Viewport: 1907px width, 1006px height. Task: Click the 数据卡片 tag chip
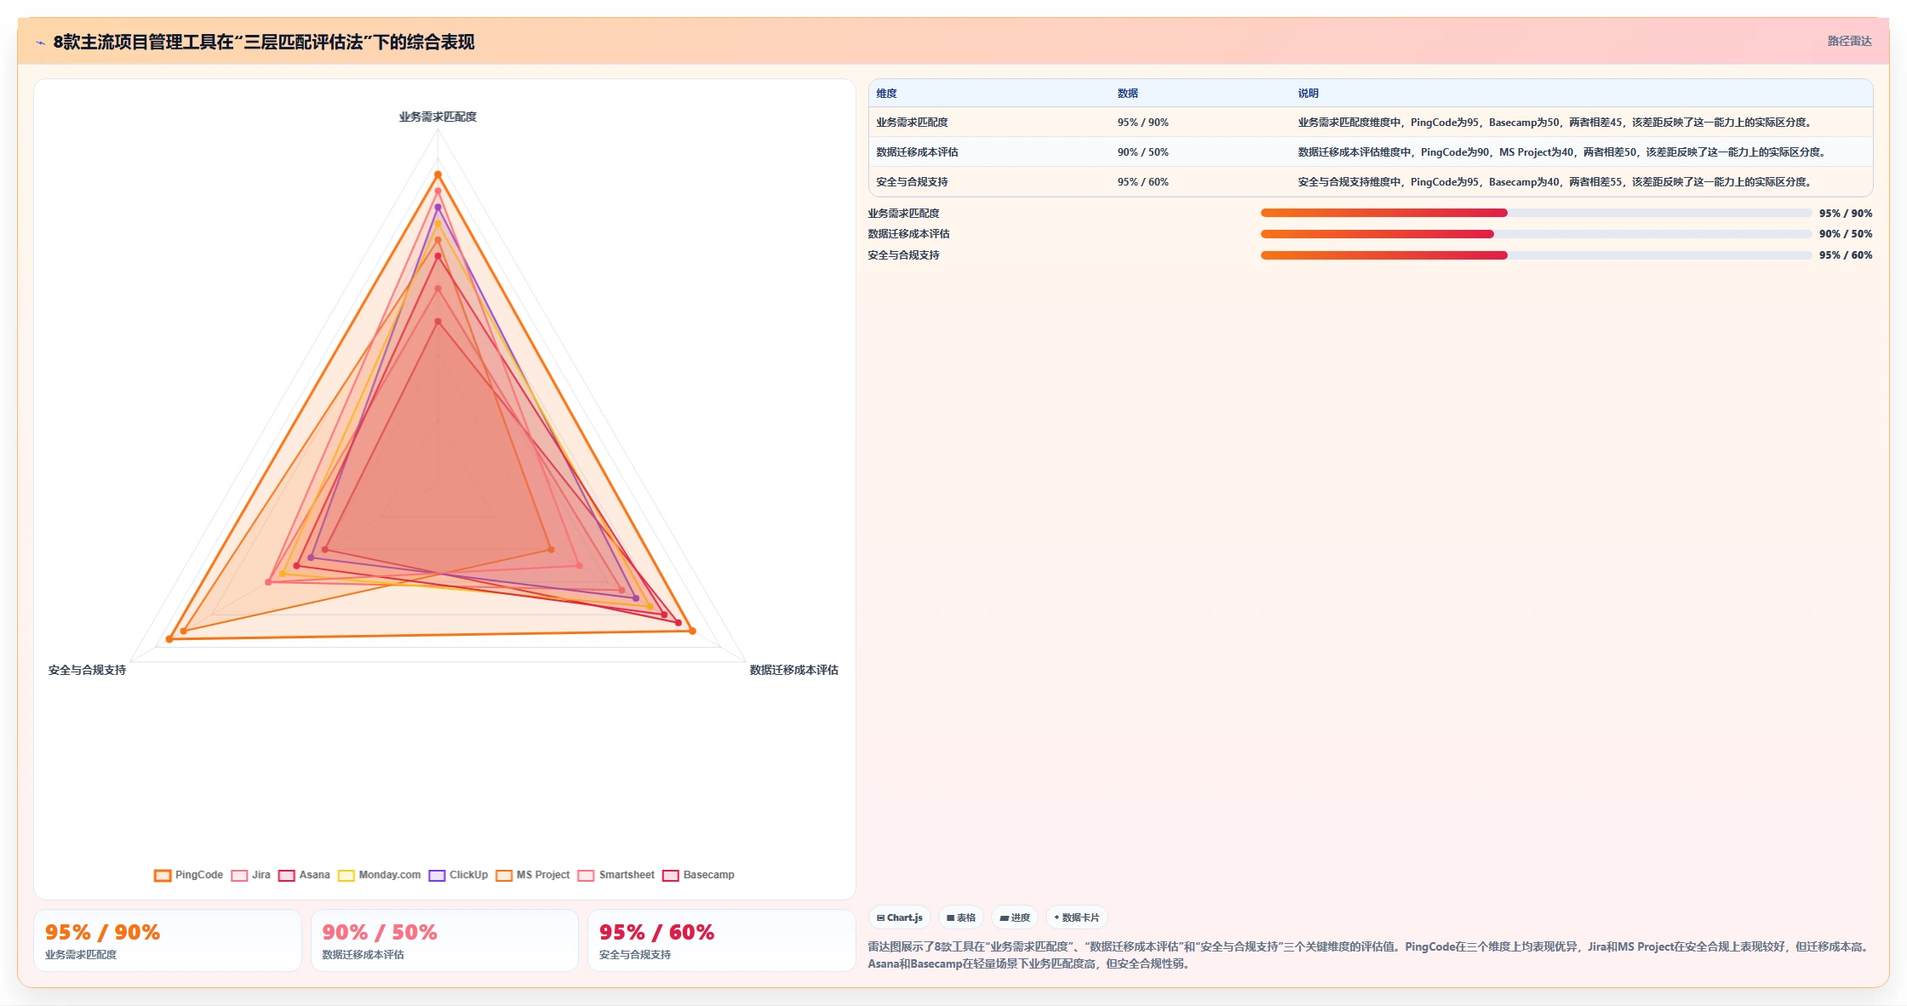[1077, 917]
